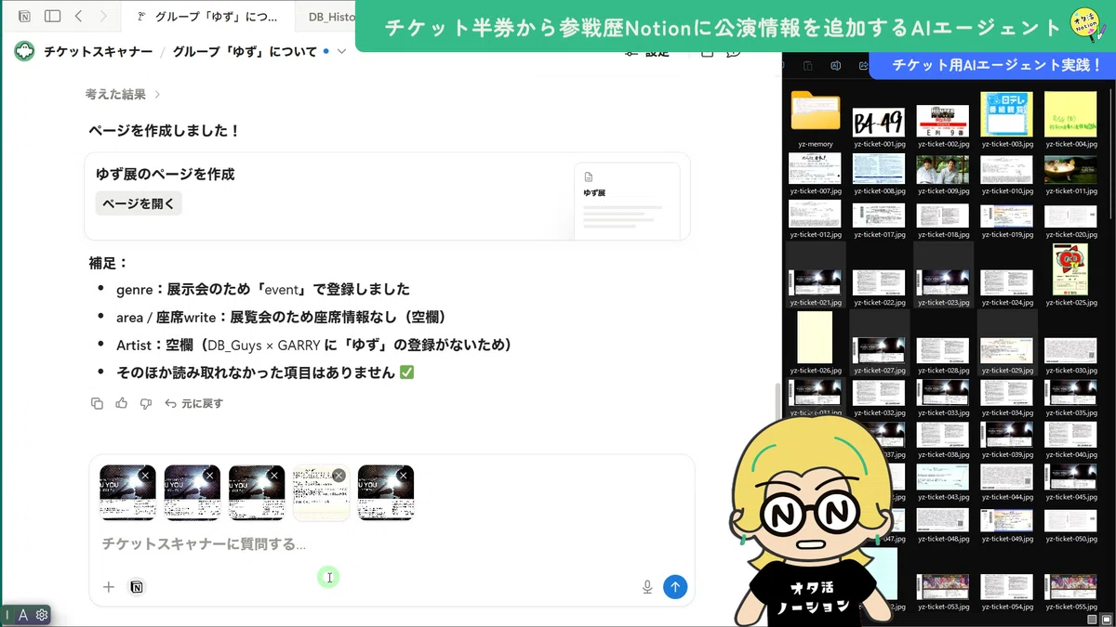Select yz-ticket-011.jpg in file explorer
1116x627 pixels.
pyautogui.click(x=1071, y=175)
